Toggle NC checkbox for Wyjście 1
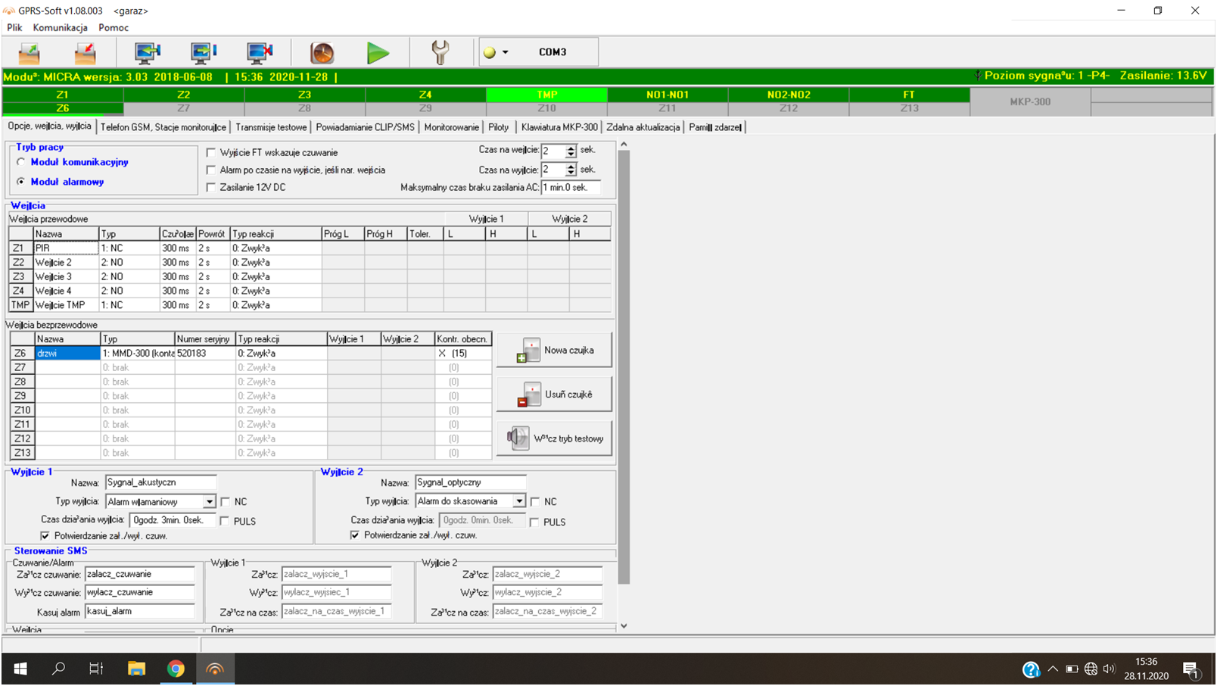 tap(226, 502)
